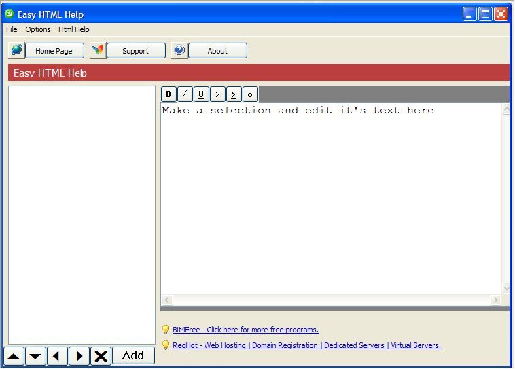Image resolution: width=515 pixels, height=369 pixels.
Task: Move item up with the up arrow
Action: pos(14,356)
